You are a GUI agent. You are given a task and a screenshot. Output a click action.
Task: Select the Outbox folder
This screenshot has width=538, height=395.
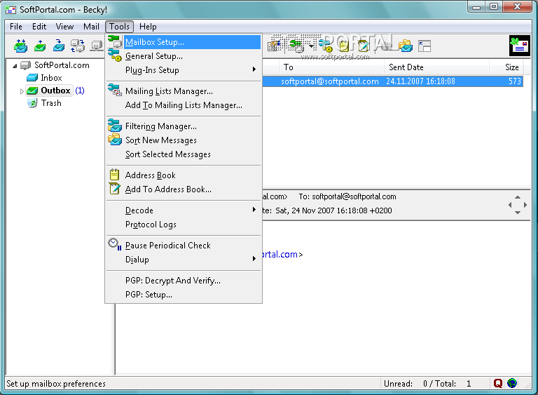tap(55, 91)
